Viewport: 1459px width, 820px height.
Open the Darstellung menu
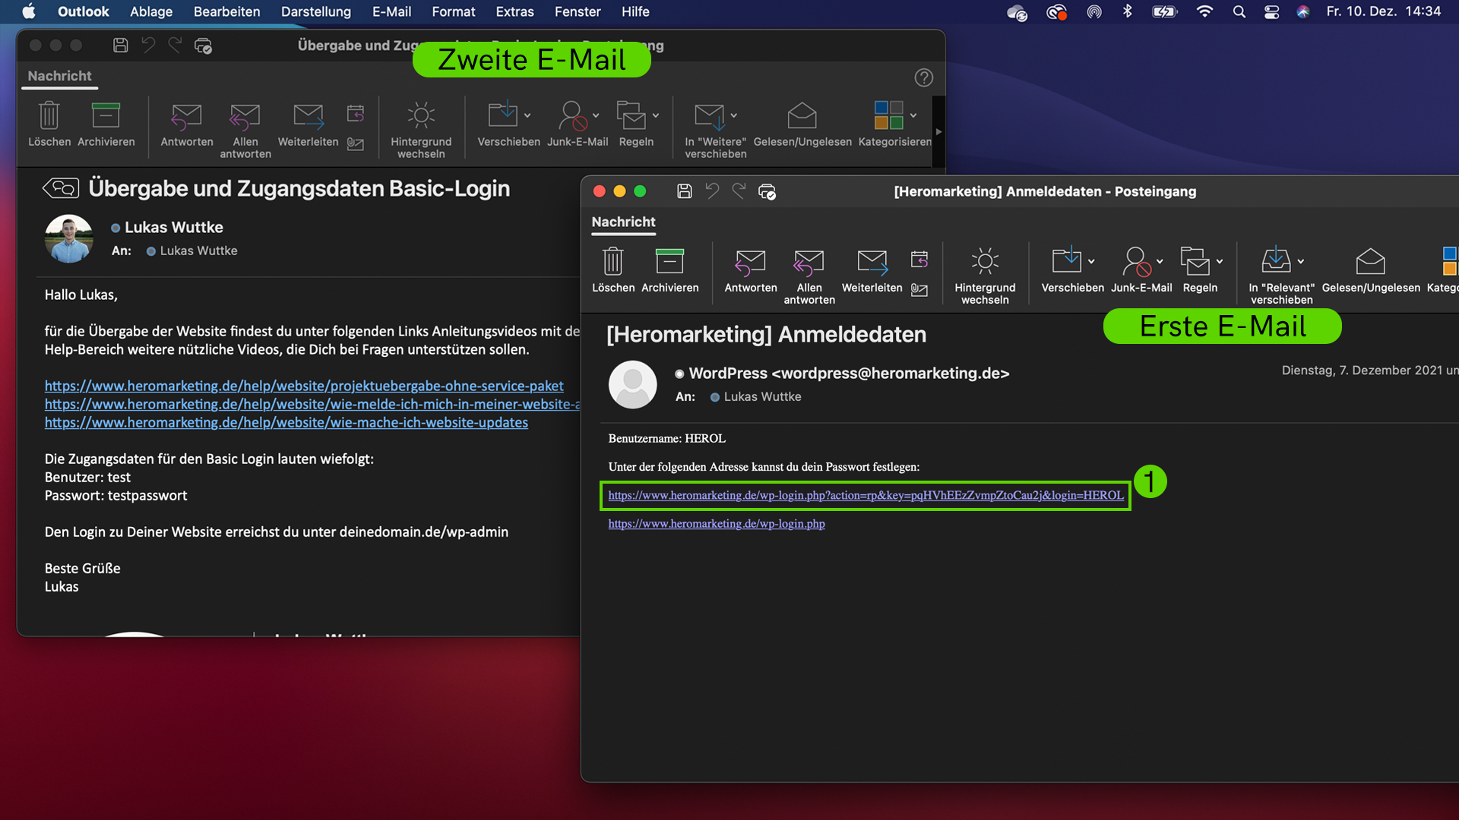click(x=316, y=11)
